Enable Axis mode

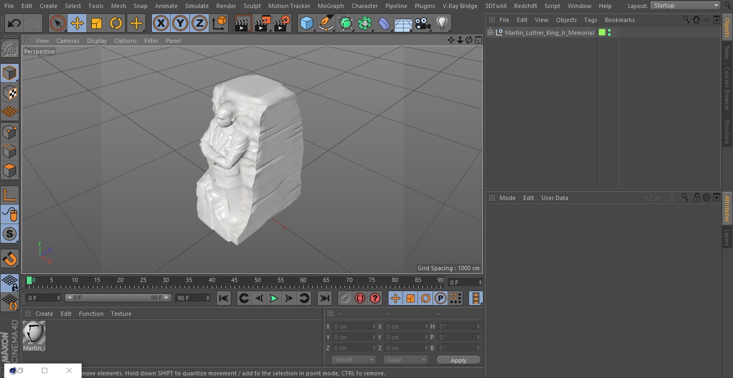(x=10, y=195)
